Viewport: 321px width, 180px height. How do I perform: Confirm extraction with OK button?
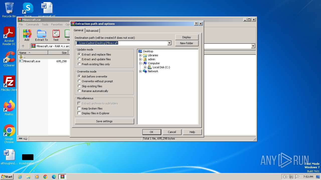coord(151,132)
